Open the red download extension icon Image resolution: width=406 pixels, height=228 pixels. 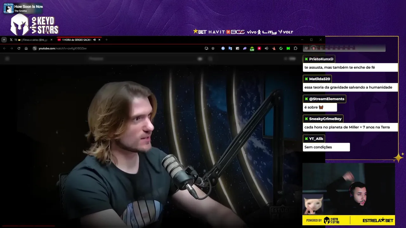point(259,48)
